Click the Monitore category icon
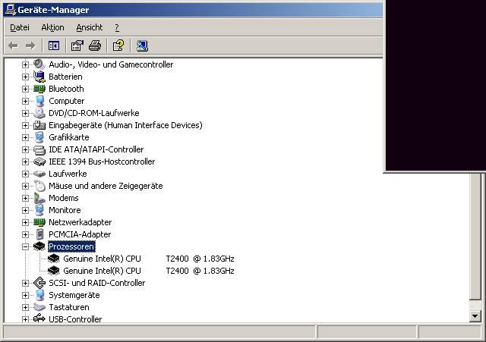This screenshot has height=342, width=486. click(39, 210)
